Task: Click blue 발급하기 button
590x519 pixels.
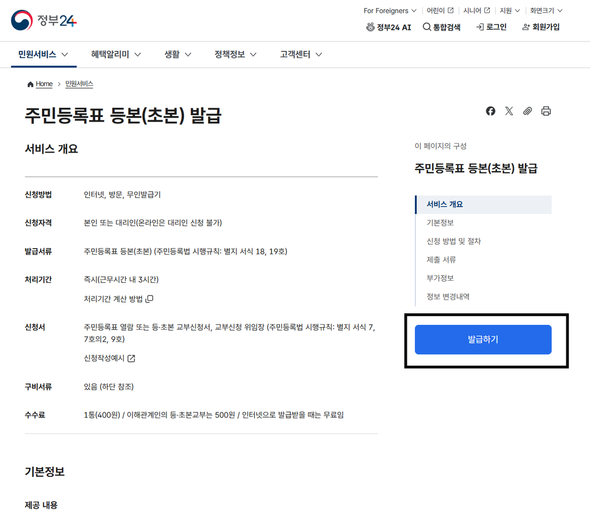Action: click(483, 340)
